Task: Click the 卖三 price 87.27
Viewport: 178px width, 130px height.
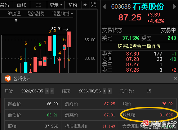Action: point(133,64)
